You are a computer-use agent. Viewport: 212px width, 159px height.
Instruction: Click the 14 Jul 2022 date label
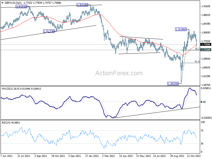click(160, 156)
